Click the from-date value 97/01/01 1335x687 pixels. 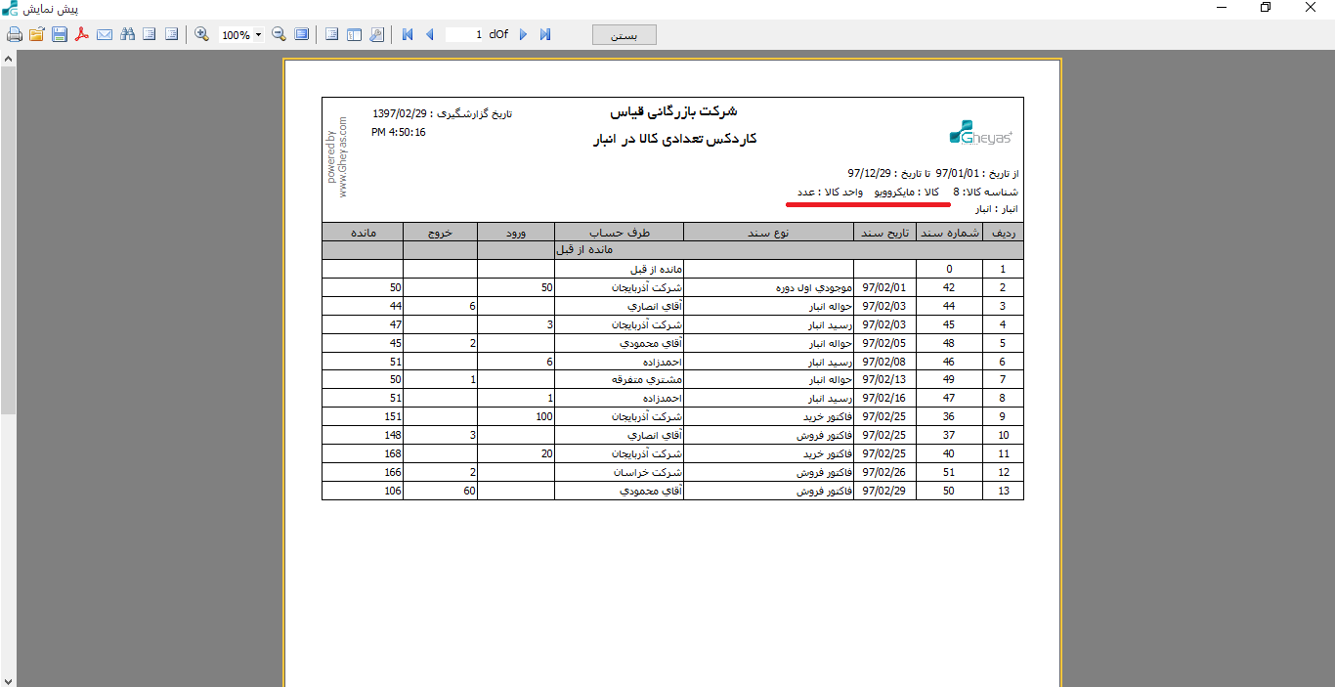tap(956, 173)
